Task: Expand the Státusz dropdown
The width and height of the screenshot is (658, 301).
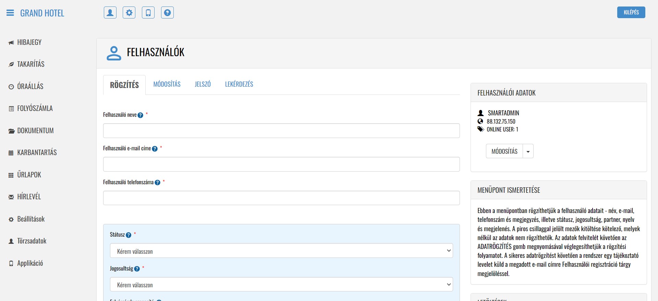Action: click(281, 251)
